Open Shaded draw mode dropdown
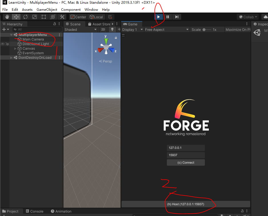This screenshot has height=216, width=268. pyautogui.click(x=80, y=30)
